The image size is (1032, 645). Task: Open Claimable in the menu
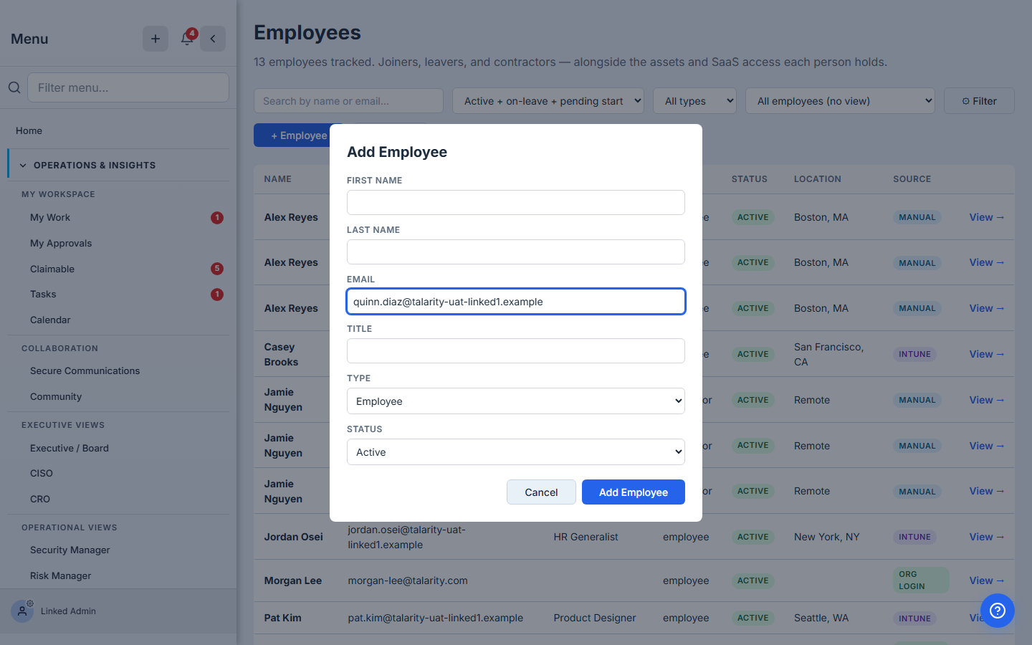52,269
